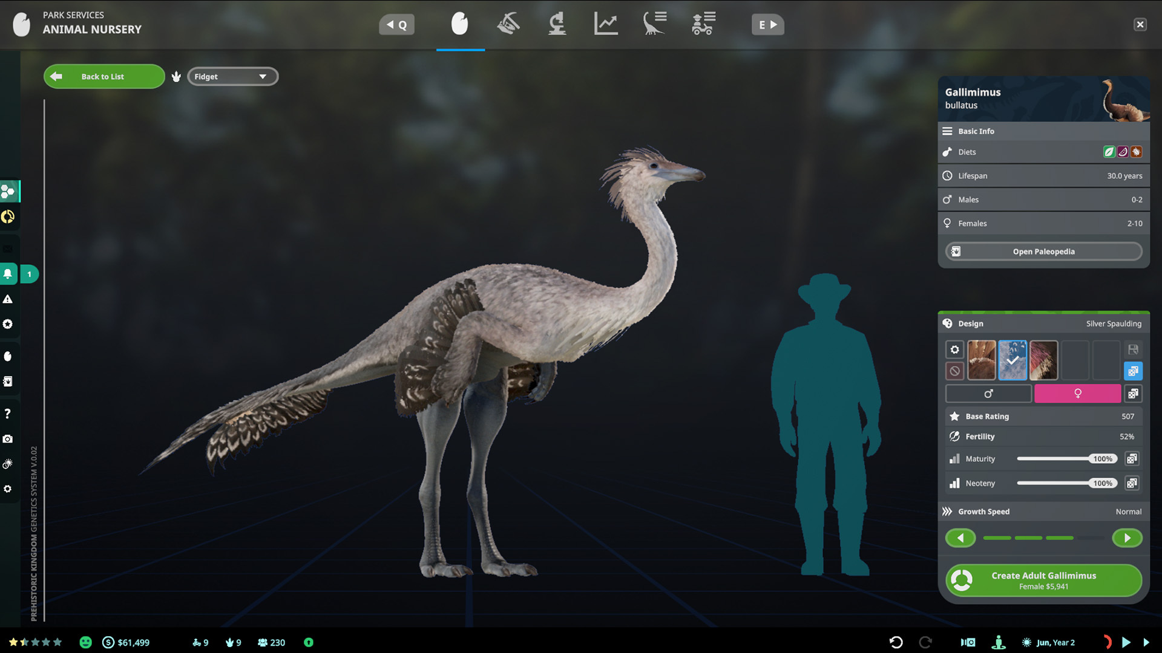Toggle randomize Maturity dice
This screenshot has height=653, width=1162.
(x=1132, y=459)
